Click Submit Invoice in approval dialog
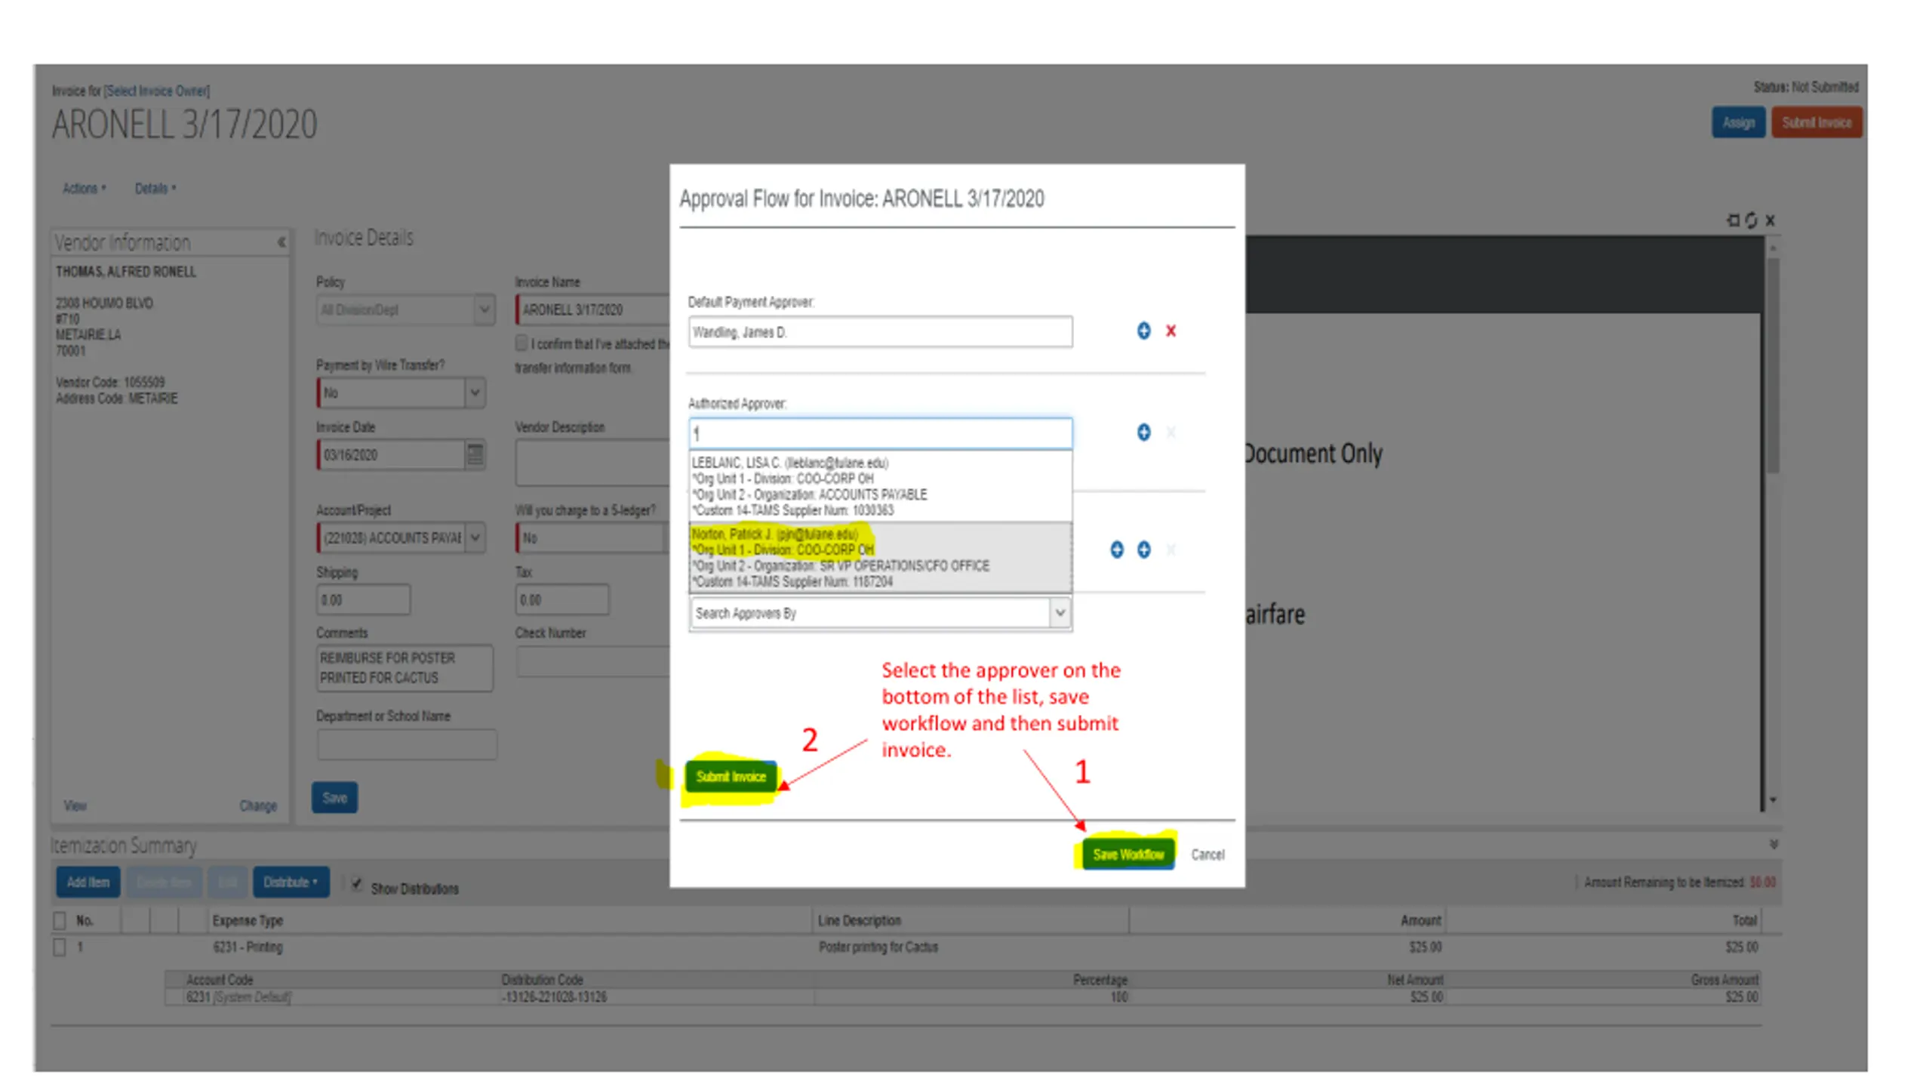The image size is (1932, 1087). 731,776
